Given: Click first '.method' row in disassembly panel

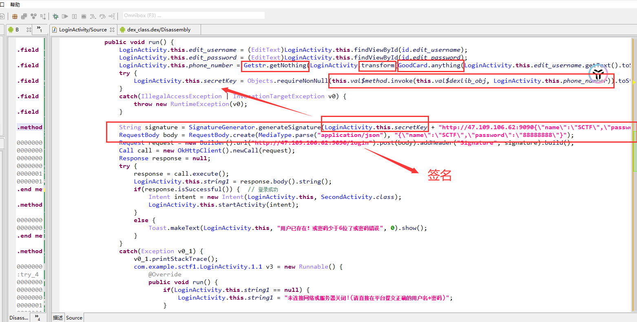Looking at the screenshot, I should coord(30,127).
